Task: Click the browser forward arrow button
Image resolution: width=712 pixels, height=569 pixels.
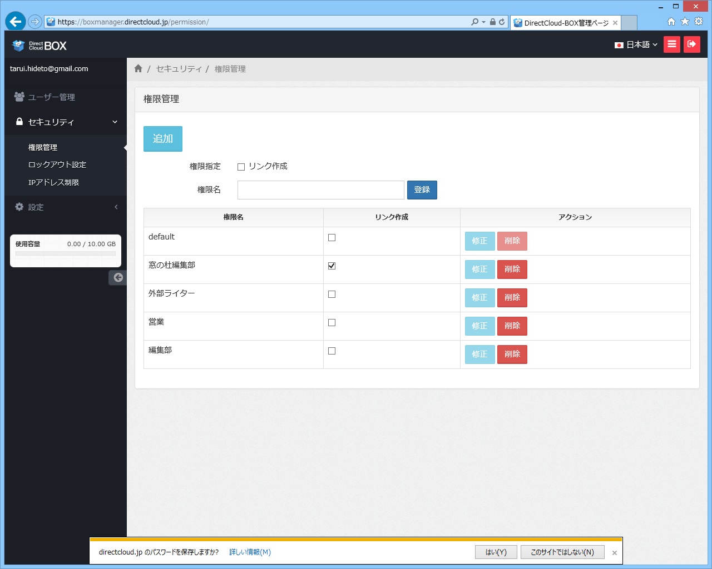Action: (x=35, y=22)
